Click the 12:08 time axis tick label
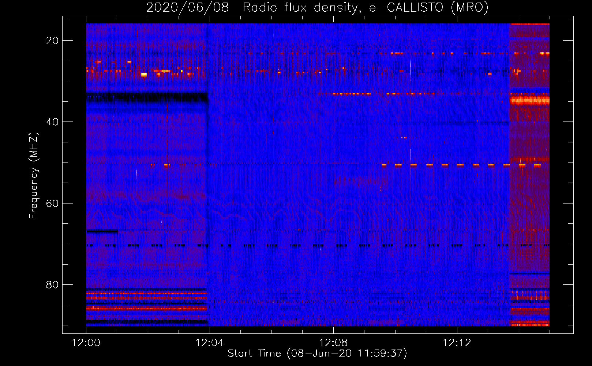592x366 pixels. (x=333, y=343)
